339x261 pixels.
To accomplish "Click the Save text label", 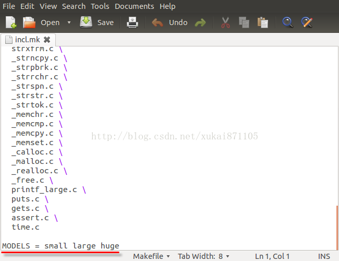I will 105,22.
